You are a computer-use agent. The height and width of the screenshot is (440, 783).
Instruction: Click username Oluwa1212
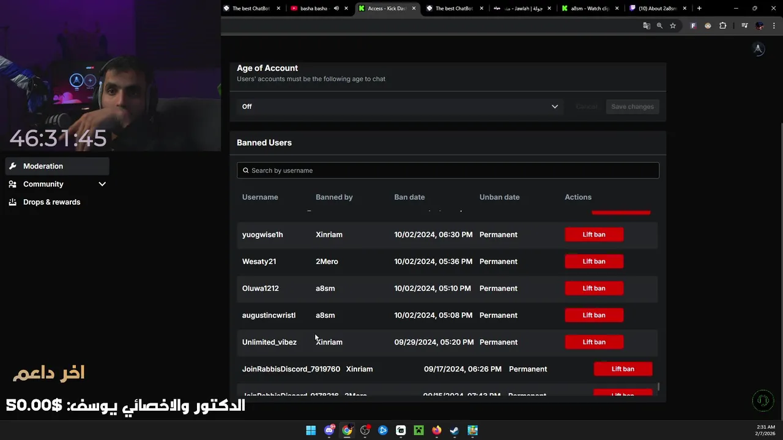point(261,288)
